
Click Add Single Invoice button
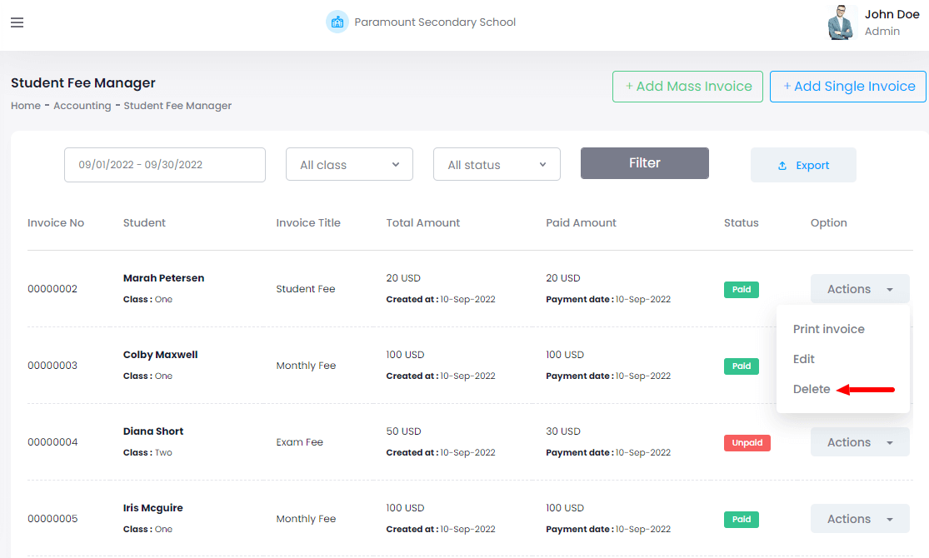point(847,87)
